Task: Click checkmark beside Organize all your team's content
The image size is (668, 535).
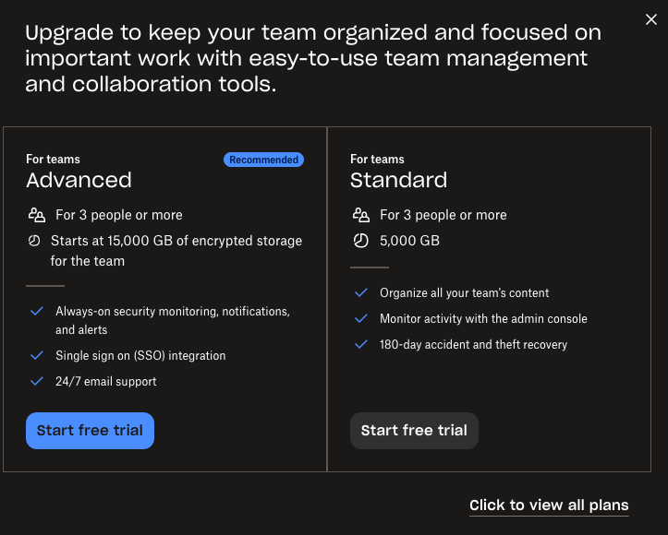Action: (361, 292)
